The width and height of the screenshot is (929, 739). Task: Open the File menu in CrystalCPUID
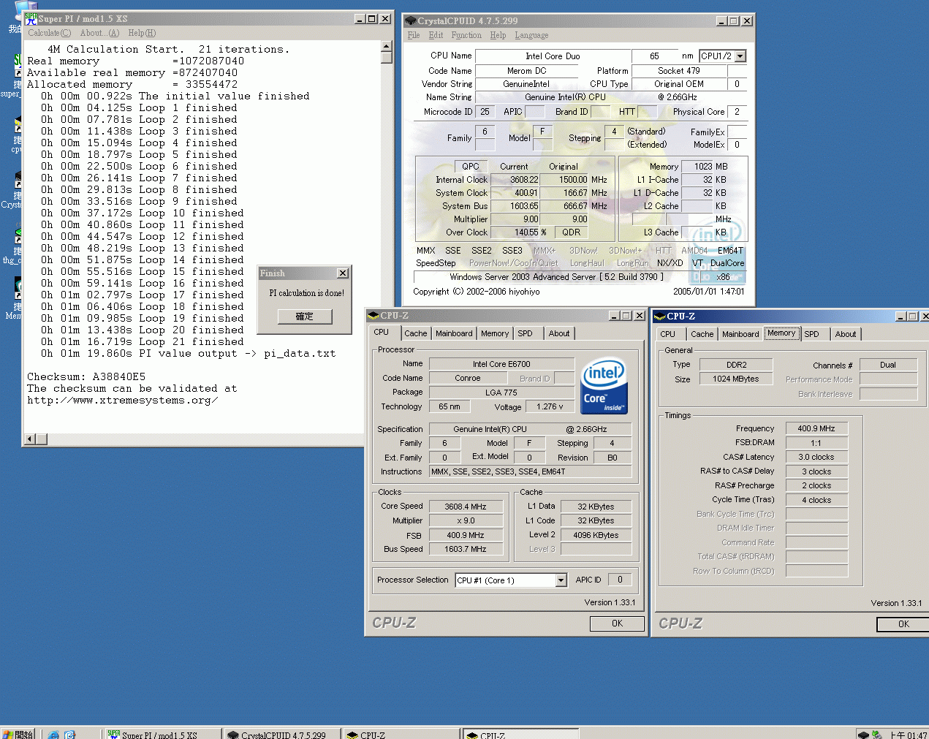(414, 35)
